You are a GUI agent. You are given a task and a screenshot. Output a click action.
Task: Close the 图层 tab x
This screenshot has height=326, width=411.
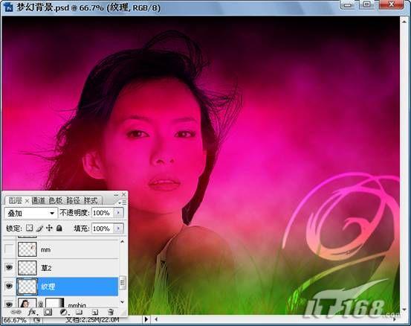click(27, 201)
